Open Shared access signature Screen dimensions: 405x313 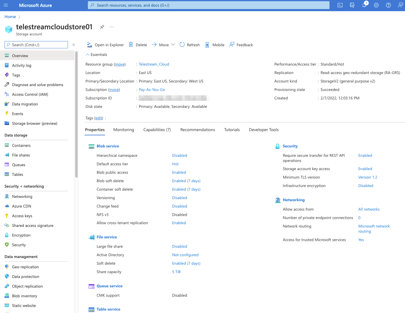coord(37,225)
